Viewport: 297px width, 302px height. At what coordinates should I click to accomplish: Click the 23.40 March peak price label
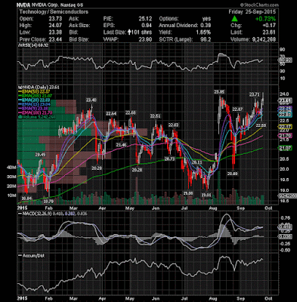[x=91, y=100]
